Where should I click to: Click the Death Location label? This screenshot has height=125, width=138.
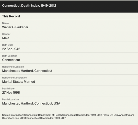(x=10, y=99)
